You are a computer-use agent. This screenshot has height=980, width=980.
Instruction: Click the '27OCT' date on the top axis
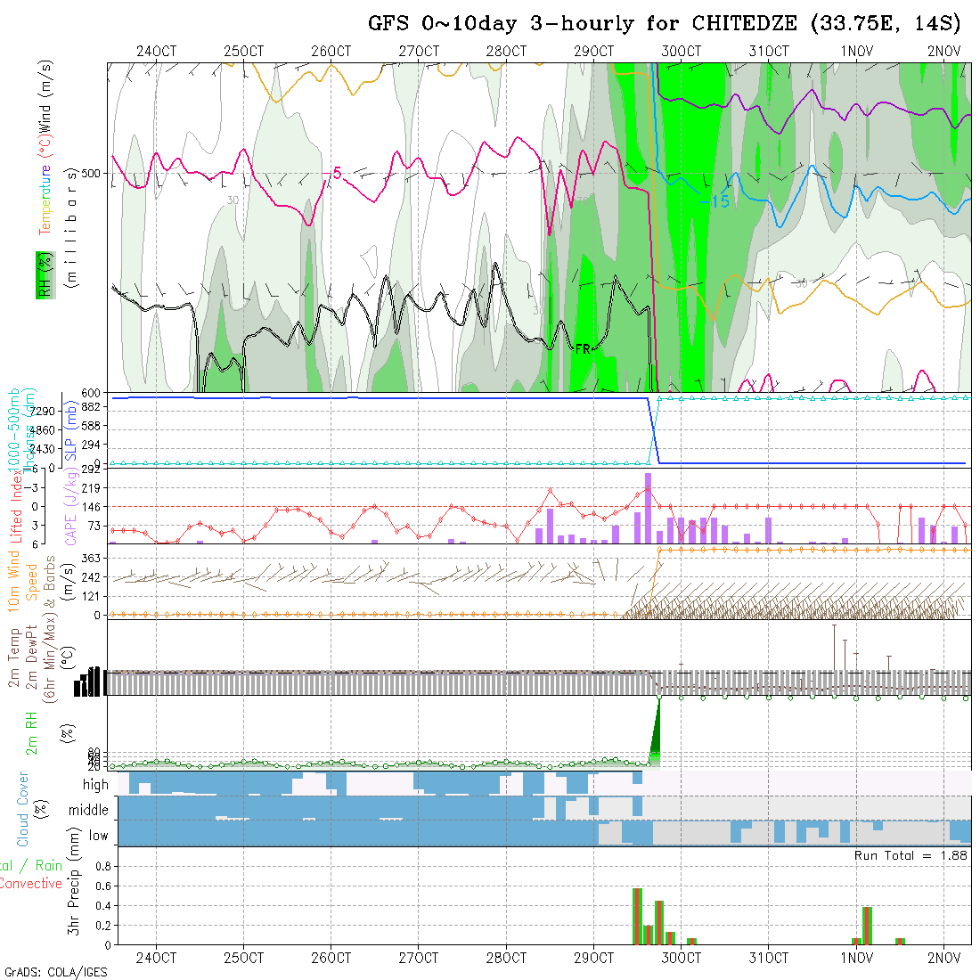(x=419, y=51)
